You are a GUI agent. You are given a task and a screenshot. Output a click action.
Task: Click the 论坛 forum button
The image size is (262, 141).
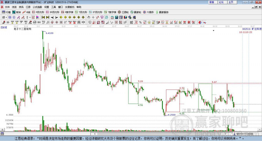tap(223, 2)
